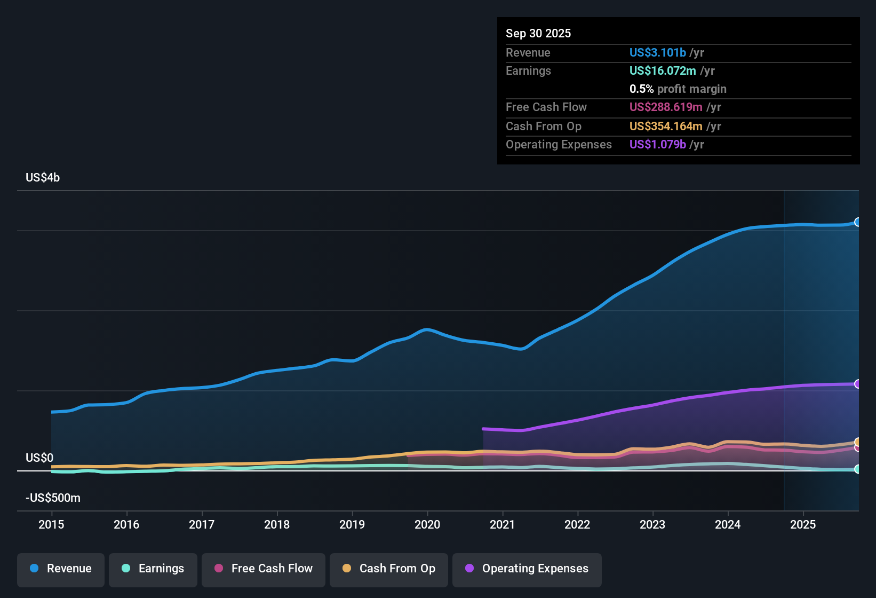Toggle the Revenue series visibility

(x=60, y=569)
